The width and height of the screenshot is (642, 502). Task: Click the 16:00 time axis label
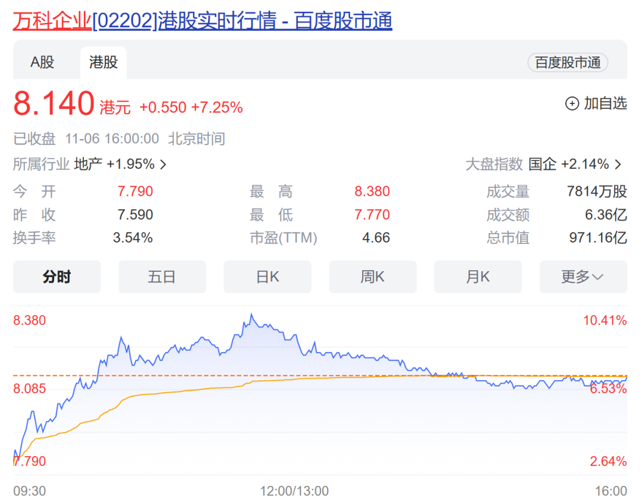click(x=611, y=491)
